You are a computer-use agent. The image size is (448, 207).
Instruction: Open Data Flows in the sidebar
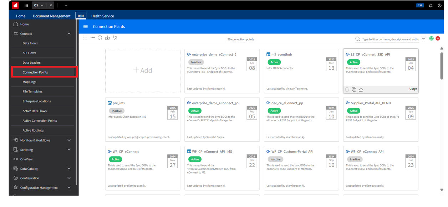click(30, 43)
